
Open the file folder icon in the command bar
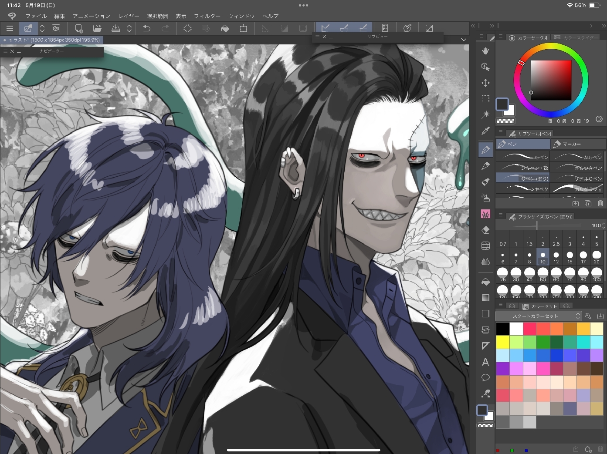97,28
